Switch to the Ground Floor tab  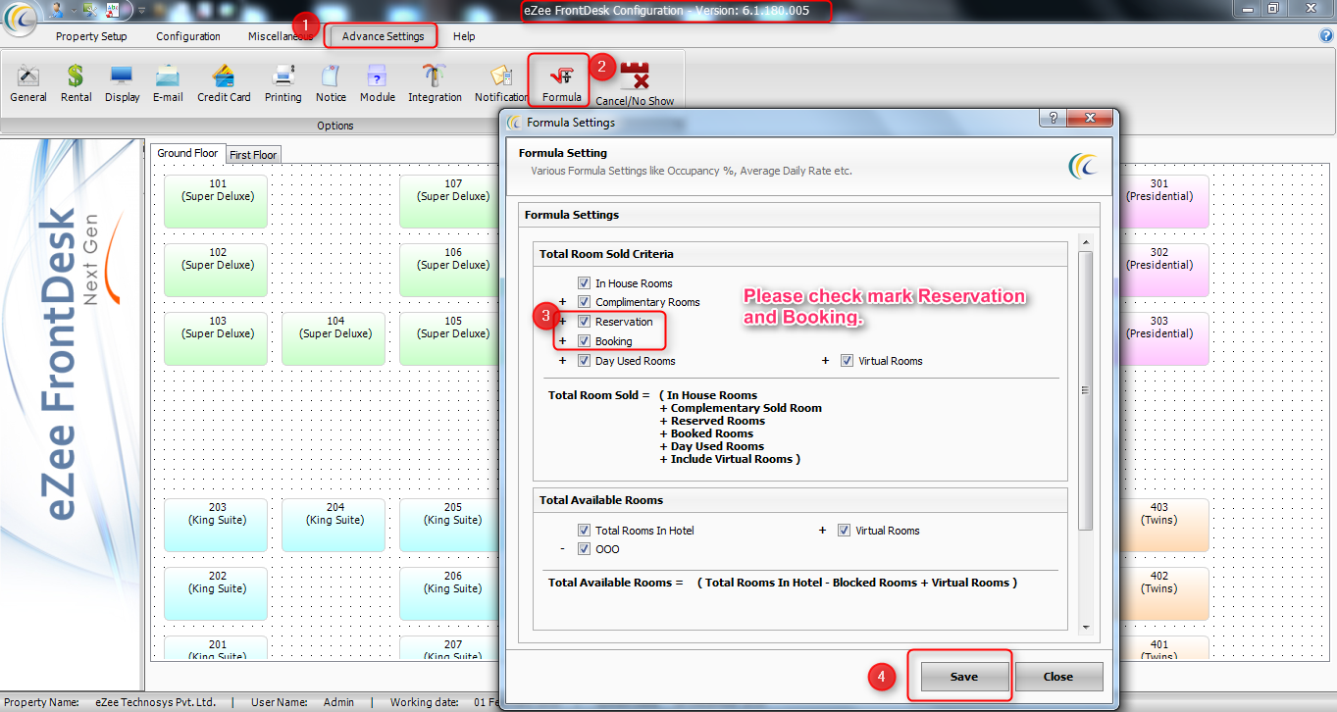pos(187,153)
